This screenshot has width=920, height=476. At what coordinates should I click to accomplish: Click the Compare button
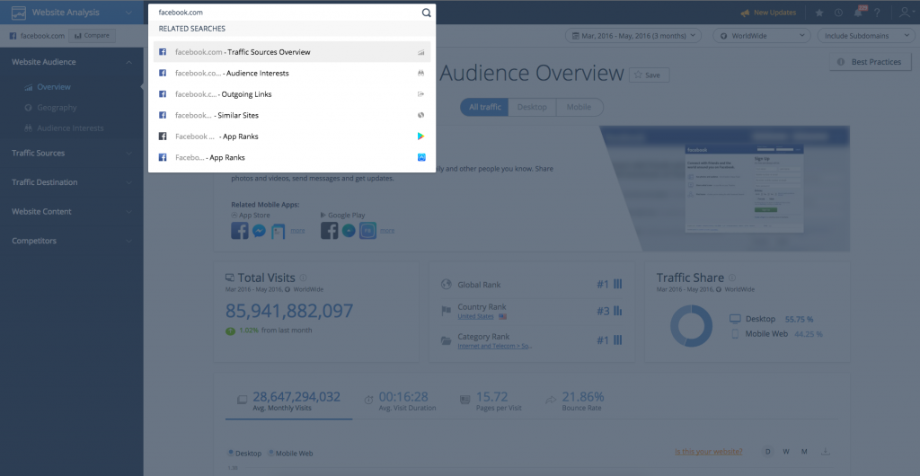click(x=93, y=36)
